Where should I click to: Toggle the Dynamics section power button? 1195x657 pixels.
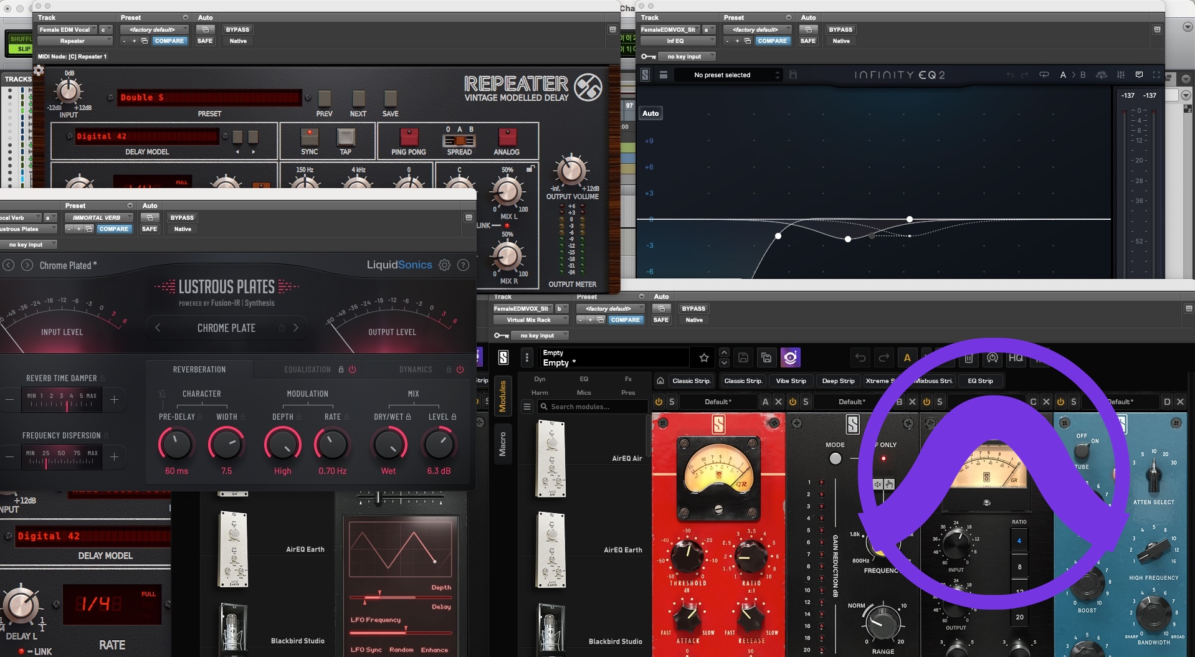point(460,369)
